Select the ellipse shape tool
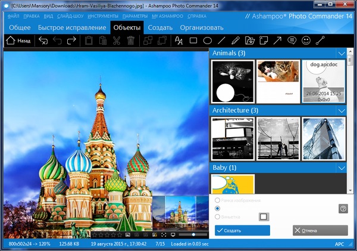 point(208,41)
